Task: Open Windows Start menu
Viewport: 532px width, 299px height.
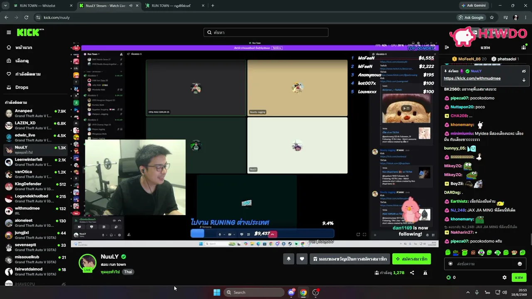Action: coord(217,292)
